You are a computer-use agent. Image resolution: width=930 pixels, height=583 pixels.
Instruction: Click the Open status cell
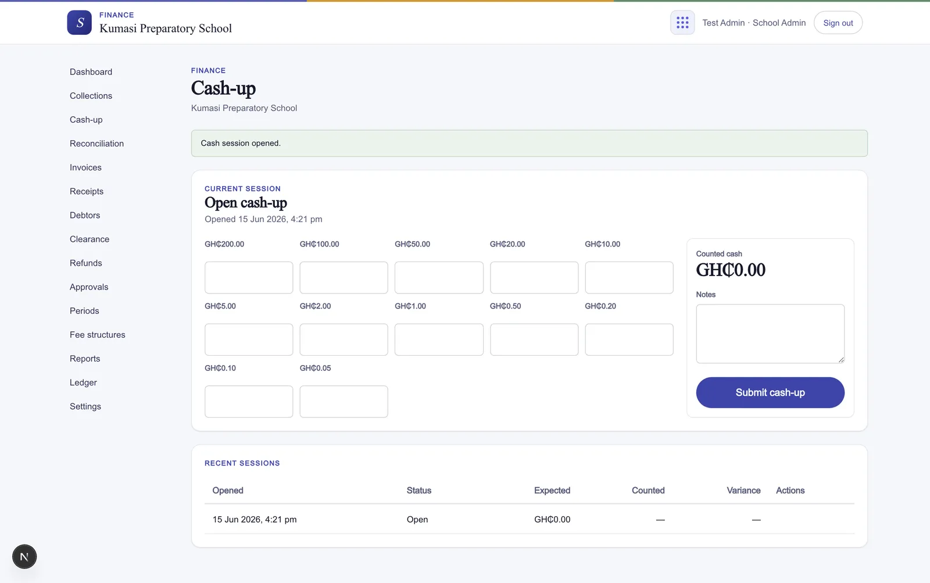[x=417, y=520]
